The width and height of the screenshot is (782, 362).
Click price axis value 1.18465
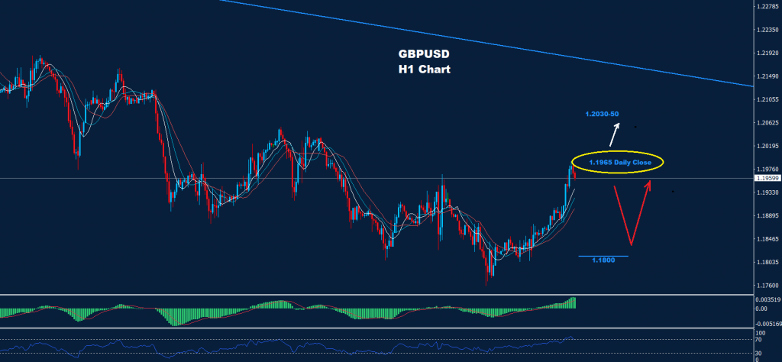(x=767, y=239)
